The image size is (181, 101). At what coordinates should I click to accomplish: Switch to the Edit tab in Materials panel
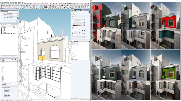tap(75, 16)
